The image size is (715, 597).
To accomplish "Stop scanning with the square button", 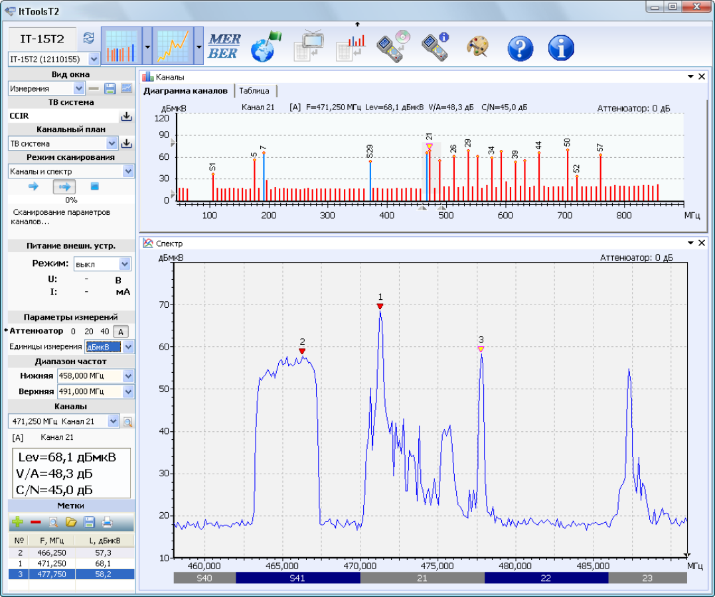I will click(x=94, y=186).
